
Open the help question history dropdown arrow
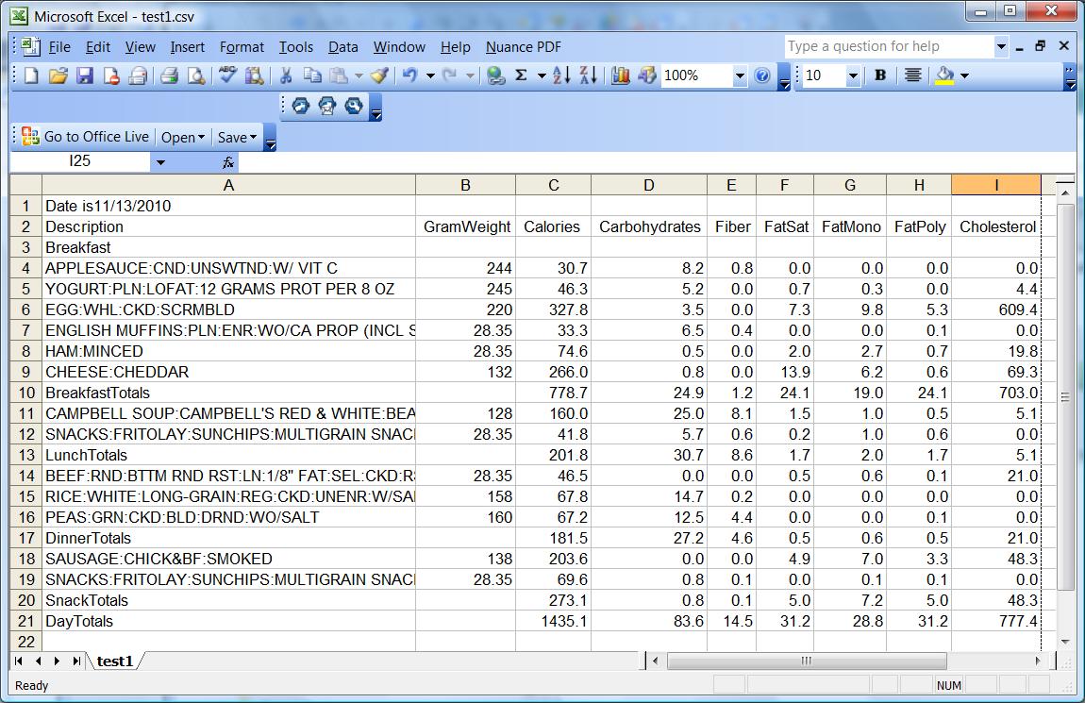1001,46
